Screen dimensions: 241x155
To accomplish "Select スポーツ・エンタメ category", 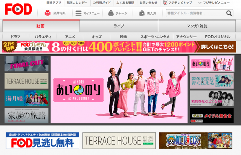I will [155, 37].
